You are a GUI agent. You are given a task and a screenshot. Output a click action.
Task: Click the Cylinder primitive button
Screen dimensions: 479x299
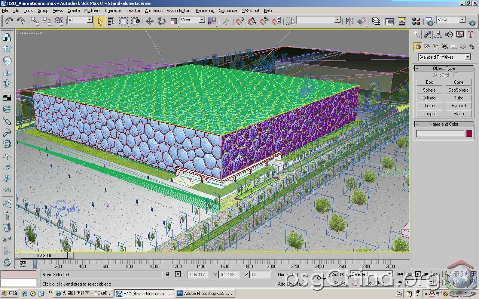click(429, 98)
